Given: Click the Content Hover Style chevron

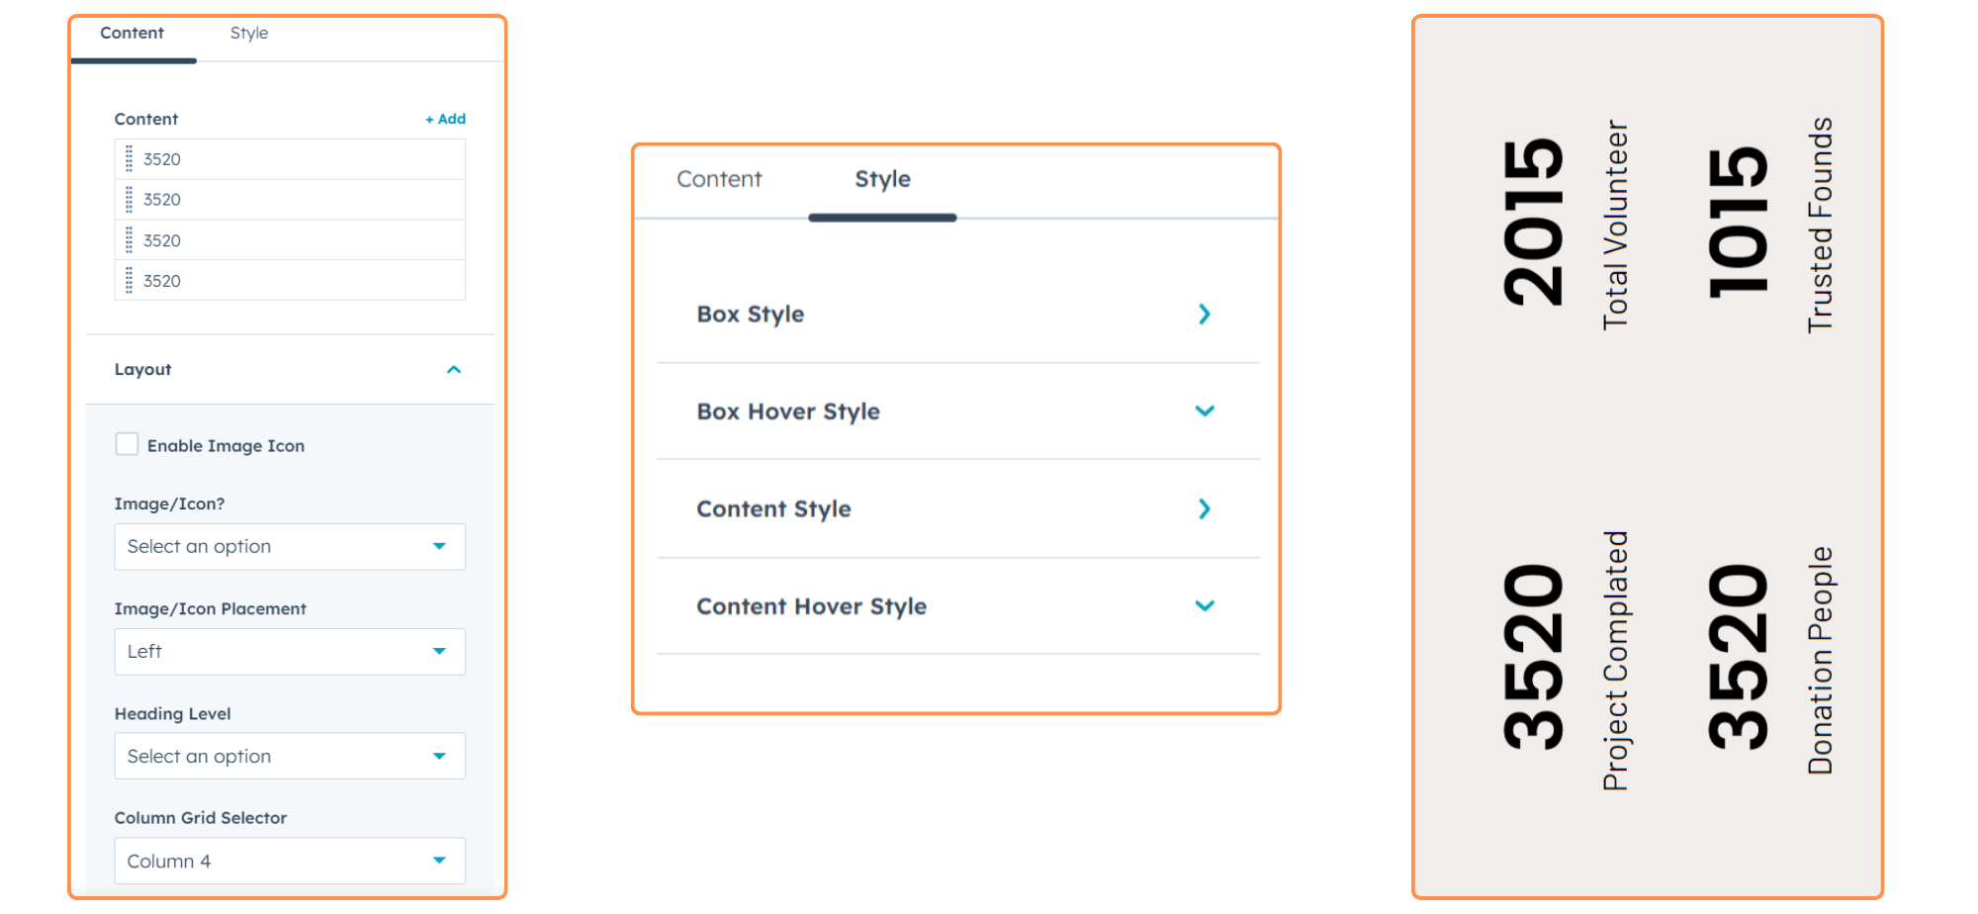Looking at the screenshot, I should [x=1204, y=606].
